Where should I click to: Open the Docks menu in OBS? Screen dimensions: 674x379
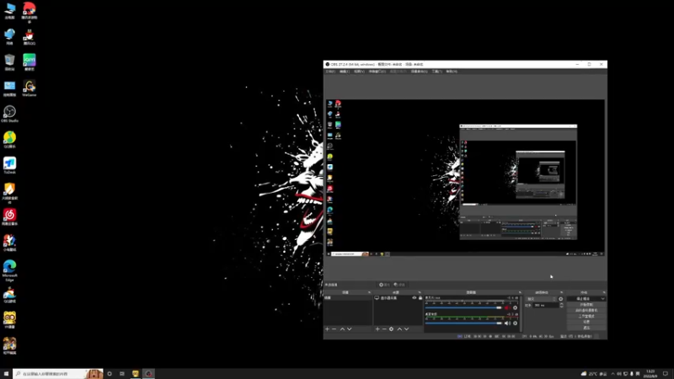pyautogui.click(x=377, y=72)
